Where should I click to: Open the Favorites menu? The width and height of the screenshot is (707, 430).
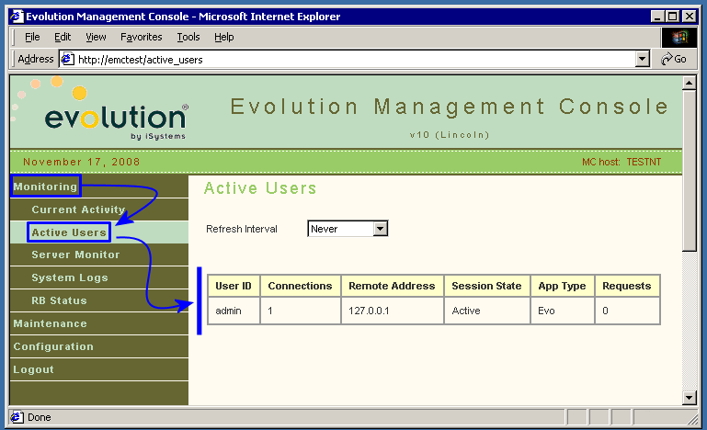(142, 37)
